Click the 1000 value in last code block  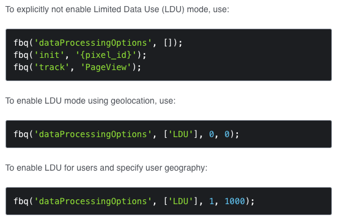tap(235, 201)
